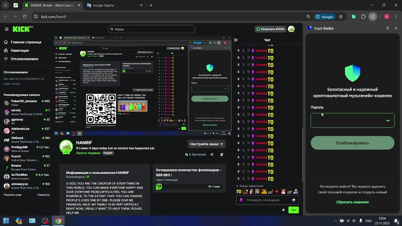402x226 pixels.
Task: Collapse the chat panel arrow icon
Action: coord(236,40)
